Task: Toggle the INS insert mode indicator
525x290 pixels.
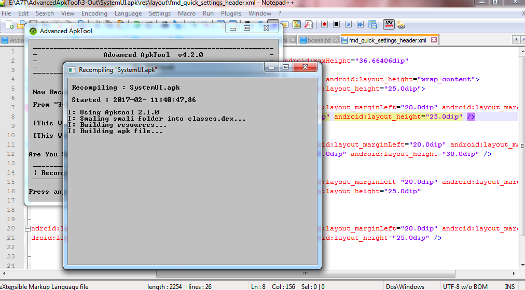Action: click(x=509, y=287)
